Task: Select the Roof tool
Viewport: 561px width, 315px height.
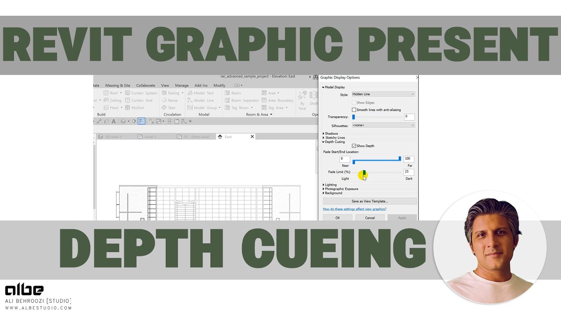Action: [113, 93]
